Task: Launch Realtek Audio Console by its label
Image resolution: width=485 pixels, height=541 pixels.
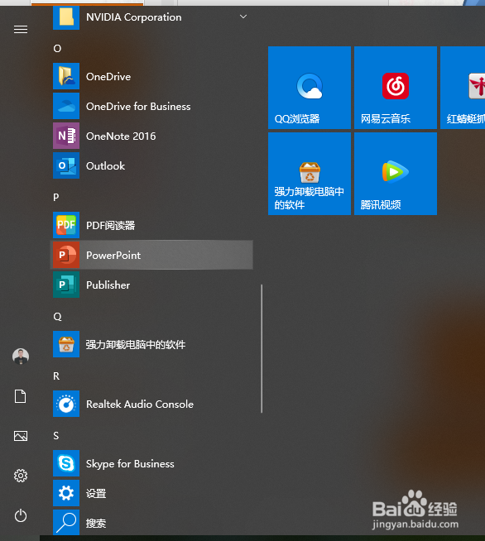Action: pos(140,404)
